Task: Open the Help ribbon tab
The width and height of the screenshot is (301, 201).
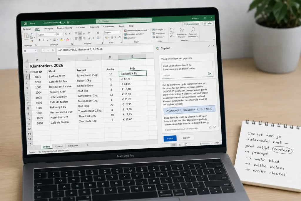Action: [x=131, y=26]
